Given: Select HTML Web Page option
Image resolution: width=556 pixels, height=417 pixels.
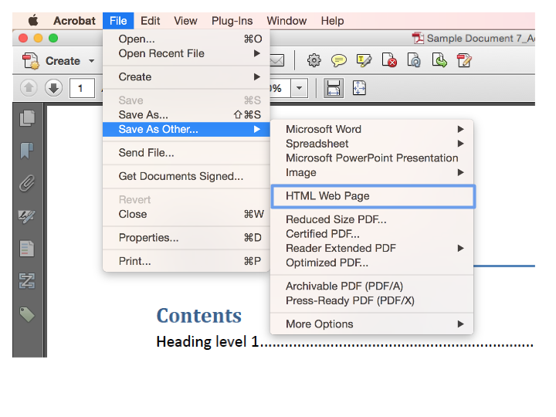Looking at the screenshot, I should pos(373,196).
